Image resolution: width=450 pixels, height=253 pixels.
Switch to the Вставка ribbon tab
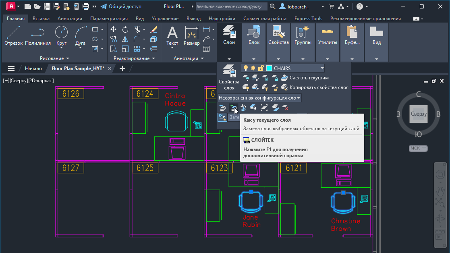tap(41, 19)
